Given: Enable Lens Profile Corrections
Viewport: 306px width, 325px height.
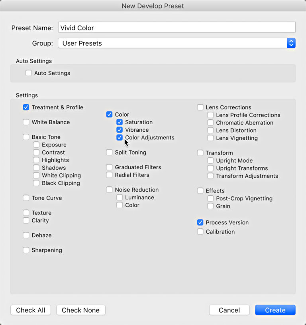Looking at the screenshot, I should tap(210, 115).
